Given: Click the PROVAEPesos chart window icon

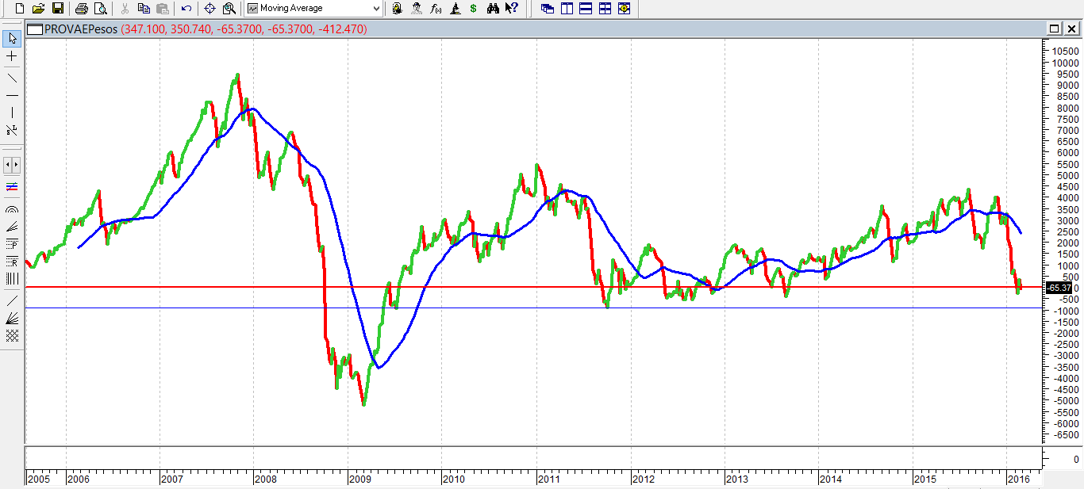Looking at the screenshot, I should 33,29.
